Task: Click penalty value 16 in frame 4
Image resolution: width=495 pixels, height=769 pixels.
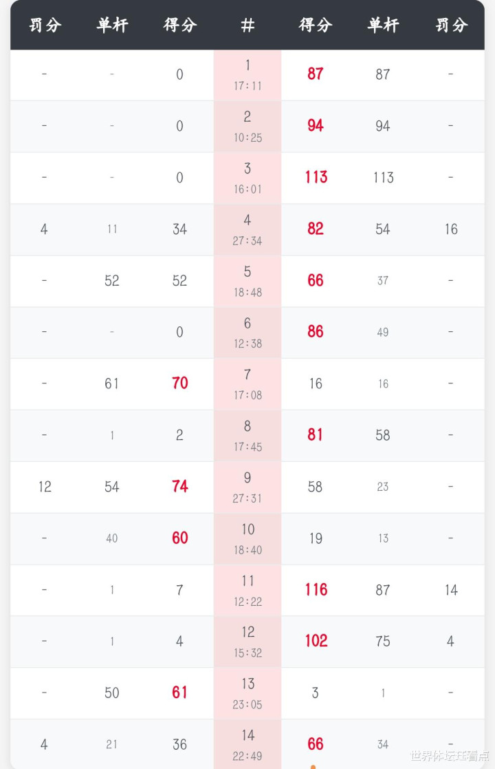Action: point(451,229)
